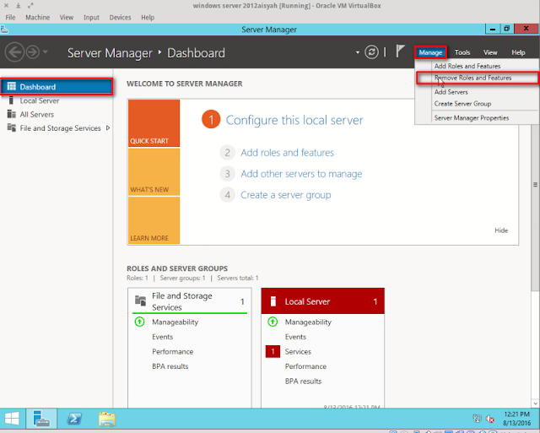Click the forward navigation arrow
Viewport: 540px width, 433px height.
(33, 52)
